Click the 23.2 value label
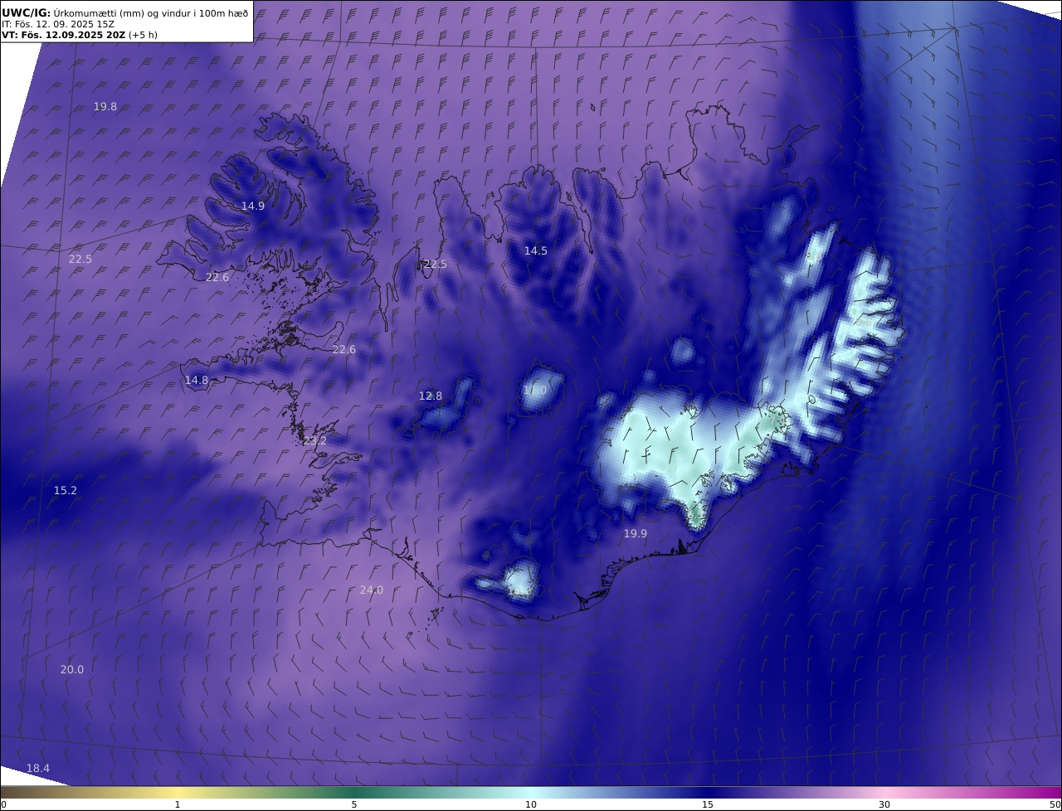 (x=314, y=440)
